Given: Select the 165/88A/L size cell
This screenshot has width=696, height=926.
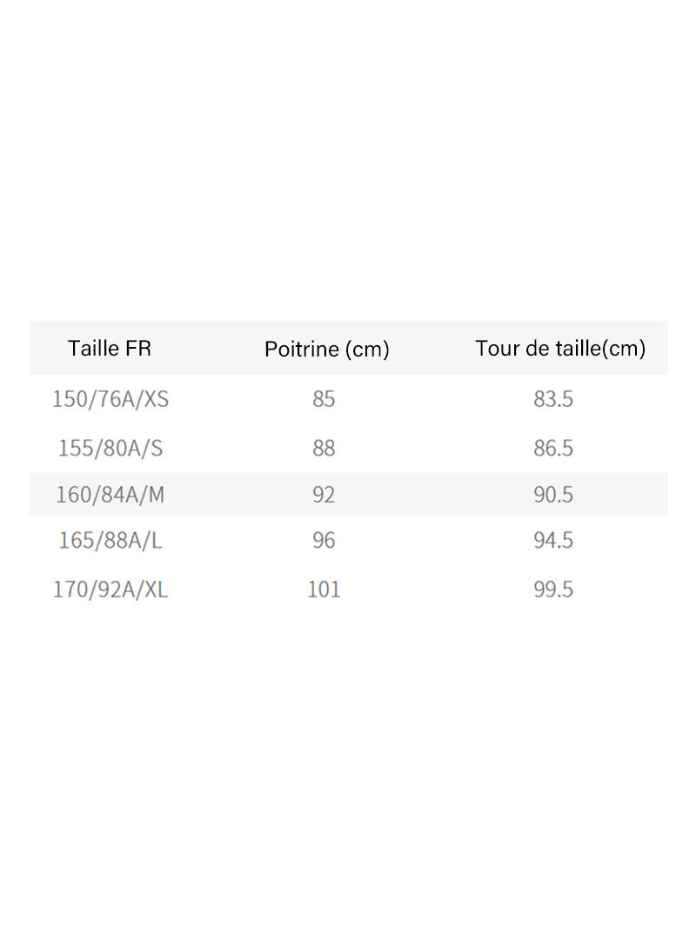Looking at the screenshot, I should [x=110, y=540].
